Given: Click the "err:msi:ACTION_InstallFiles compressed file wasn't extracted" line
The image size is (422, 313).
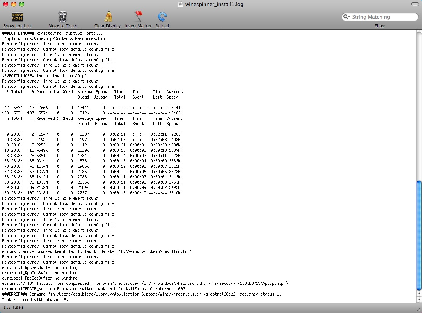Looking at the screenshot, I should click(x=145, y=283).
